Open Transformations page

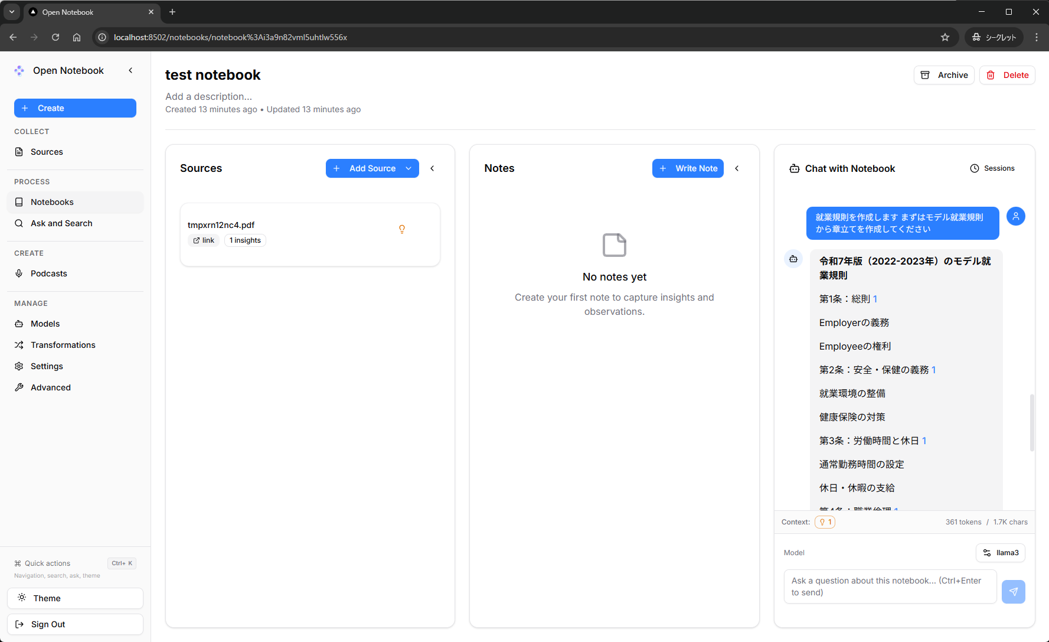pyautogui.click(x=75, y=345)
